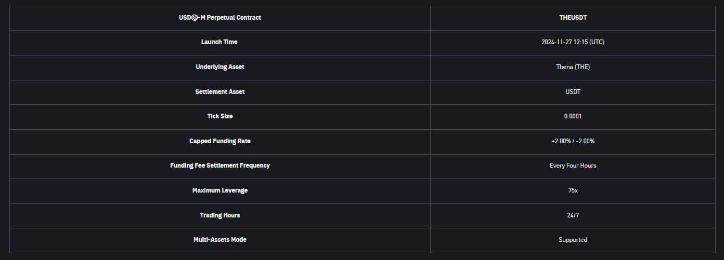Select the +2.00% / -2.00% value
Screen dimensions: 724x260
573,141
